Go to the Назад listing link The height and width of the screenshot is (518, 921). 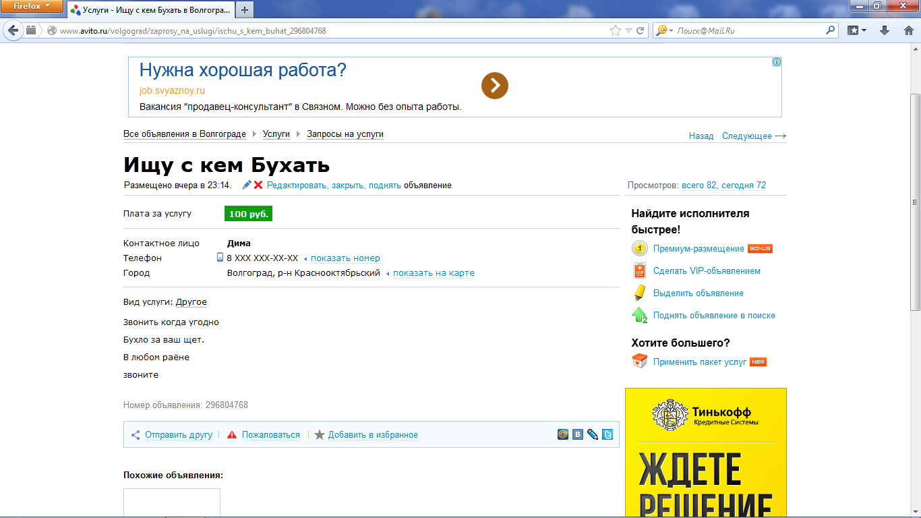701,136
